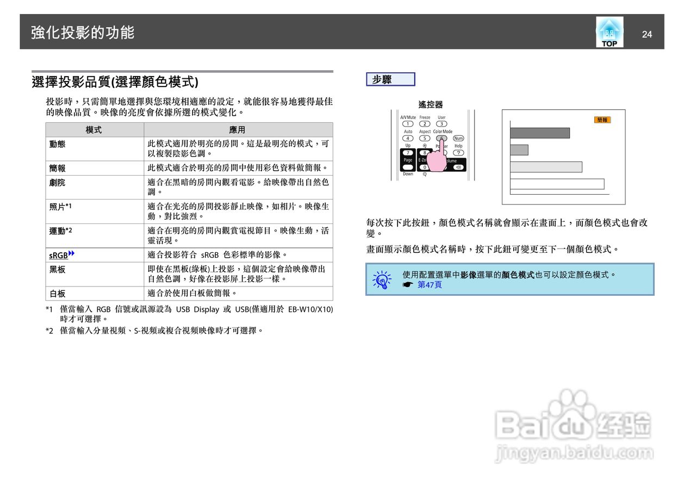Toggle Freeze on the remote
Image resolution: width=696 pixels, height=492 pixels.
(x=425, y=123)
